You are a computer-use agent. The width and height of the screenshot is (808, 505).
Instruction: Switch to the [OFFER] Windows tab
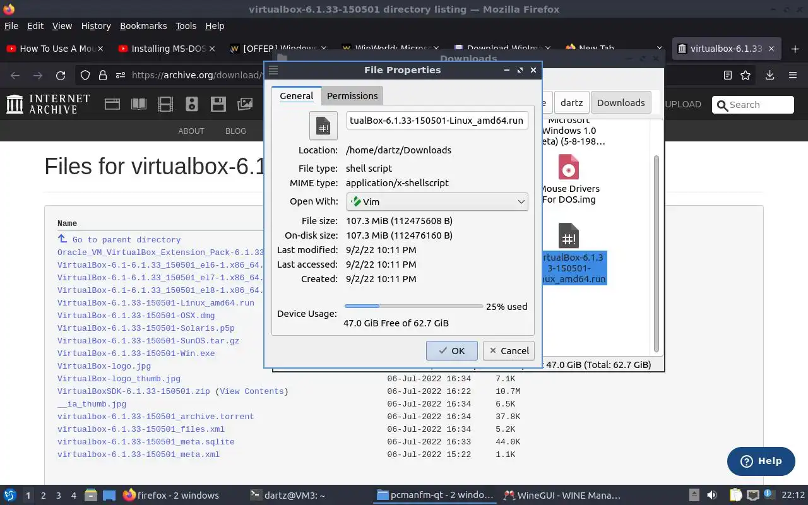[278, 49]
